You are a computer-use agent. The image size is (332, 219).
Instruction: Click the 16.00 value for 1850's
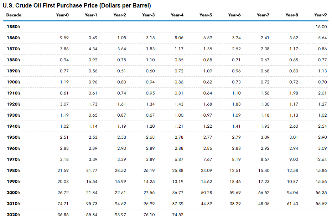tap(321, 27)
